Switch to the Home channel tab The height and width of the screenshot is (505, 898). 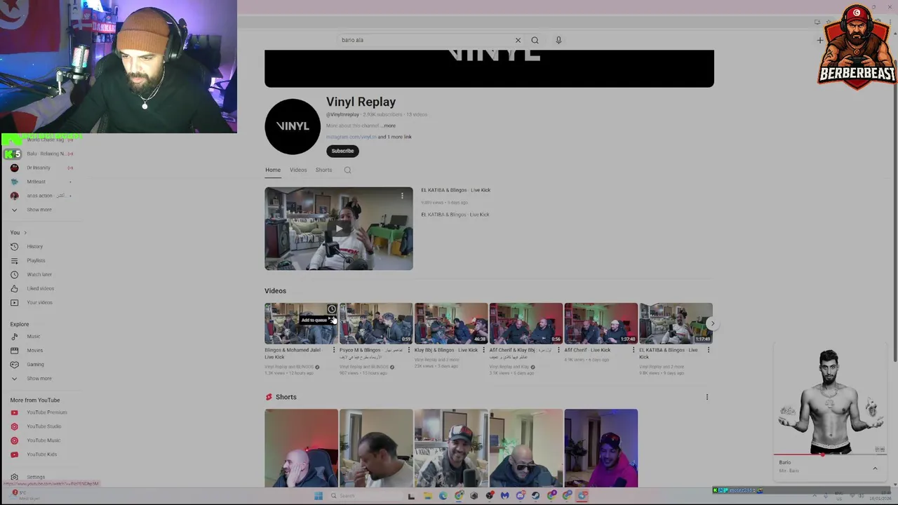[x=273, y=170]
